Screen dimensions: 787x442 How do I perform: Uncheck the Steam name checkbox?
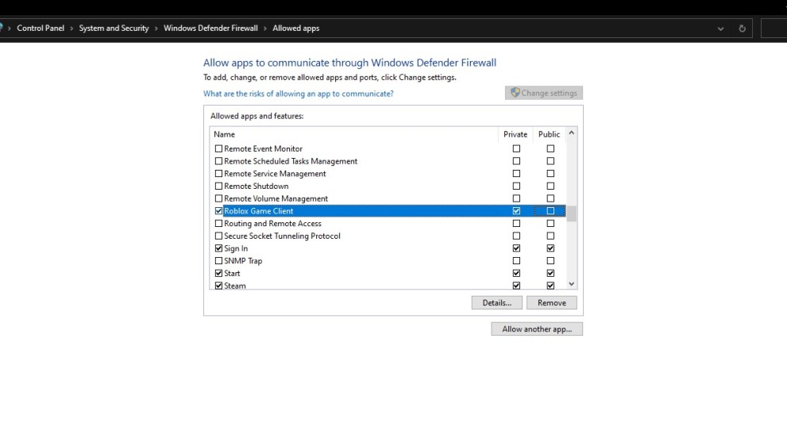[x=218, y=286]
